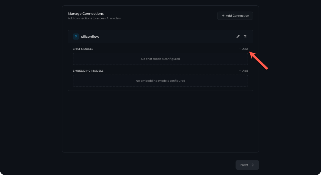
Task: Click the Manage Connections heading
Action: [x=86, y=14]
